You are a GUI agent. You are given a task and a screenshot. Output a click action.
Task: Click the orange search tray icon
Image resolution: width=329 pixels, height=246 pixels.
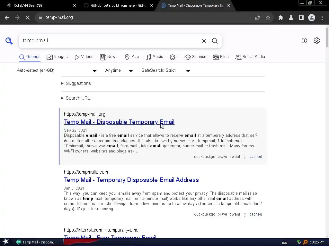[x=305, y=242]
